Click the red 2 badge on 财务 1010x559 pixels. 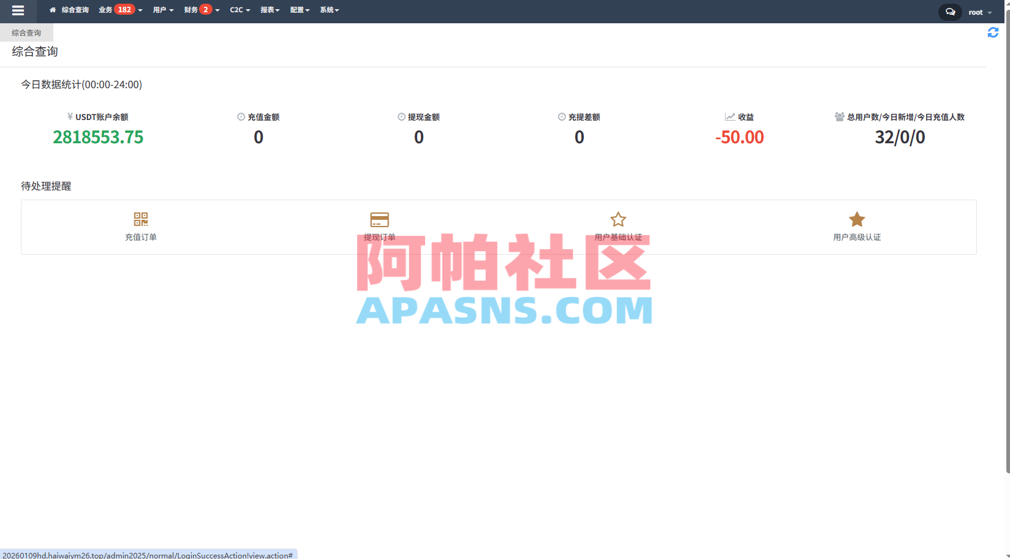click(206, 9)
